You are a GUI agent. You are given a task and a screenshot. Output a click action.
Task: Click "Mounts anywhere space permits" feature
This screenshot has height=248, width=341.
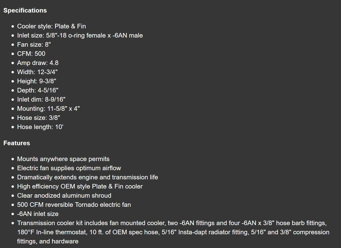pyautogui.click(x=63, y=159)
